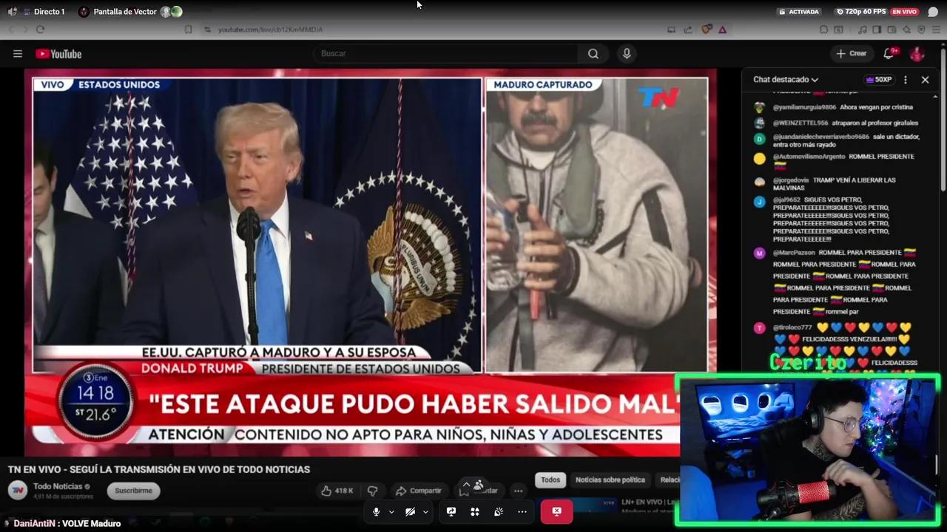The image size is (947, 532).
Task: Open Discord soundboard icon
Action: (x=499, y=511)
